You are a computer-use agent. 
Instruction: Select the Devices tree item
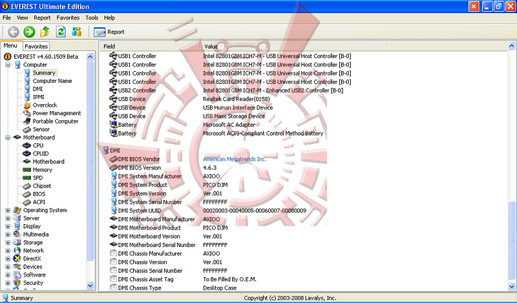tap(33, 267)
